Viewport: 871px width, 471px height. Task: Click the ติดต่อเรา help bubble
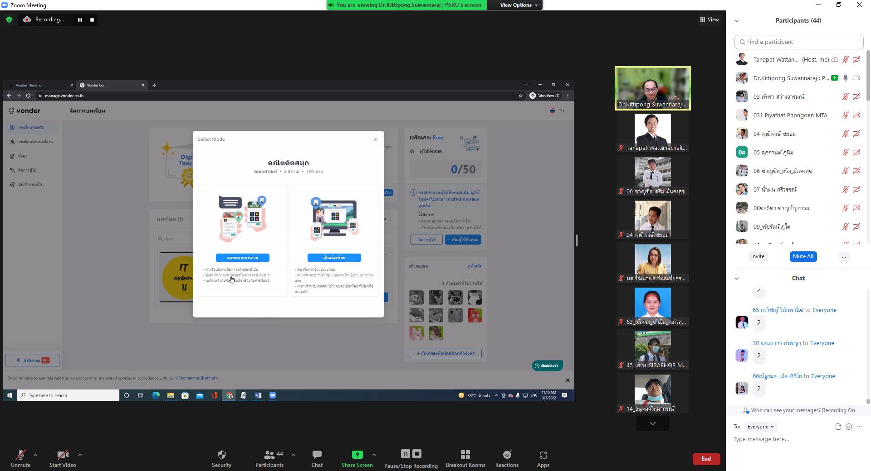point(548,365)
